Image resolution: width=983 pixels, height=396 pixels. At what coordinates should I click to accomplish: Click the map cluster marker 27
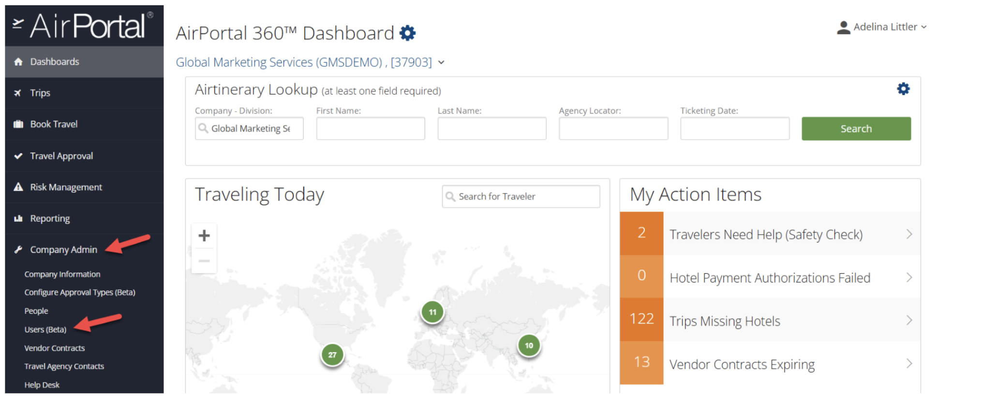[332, 354]
